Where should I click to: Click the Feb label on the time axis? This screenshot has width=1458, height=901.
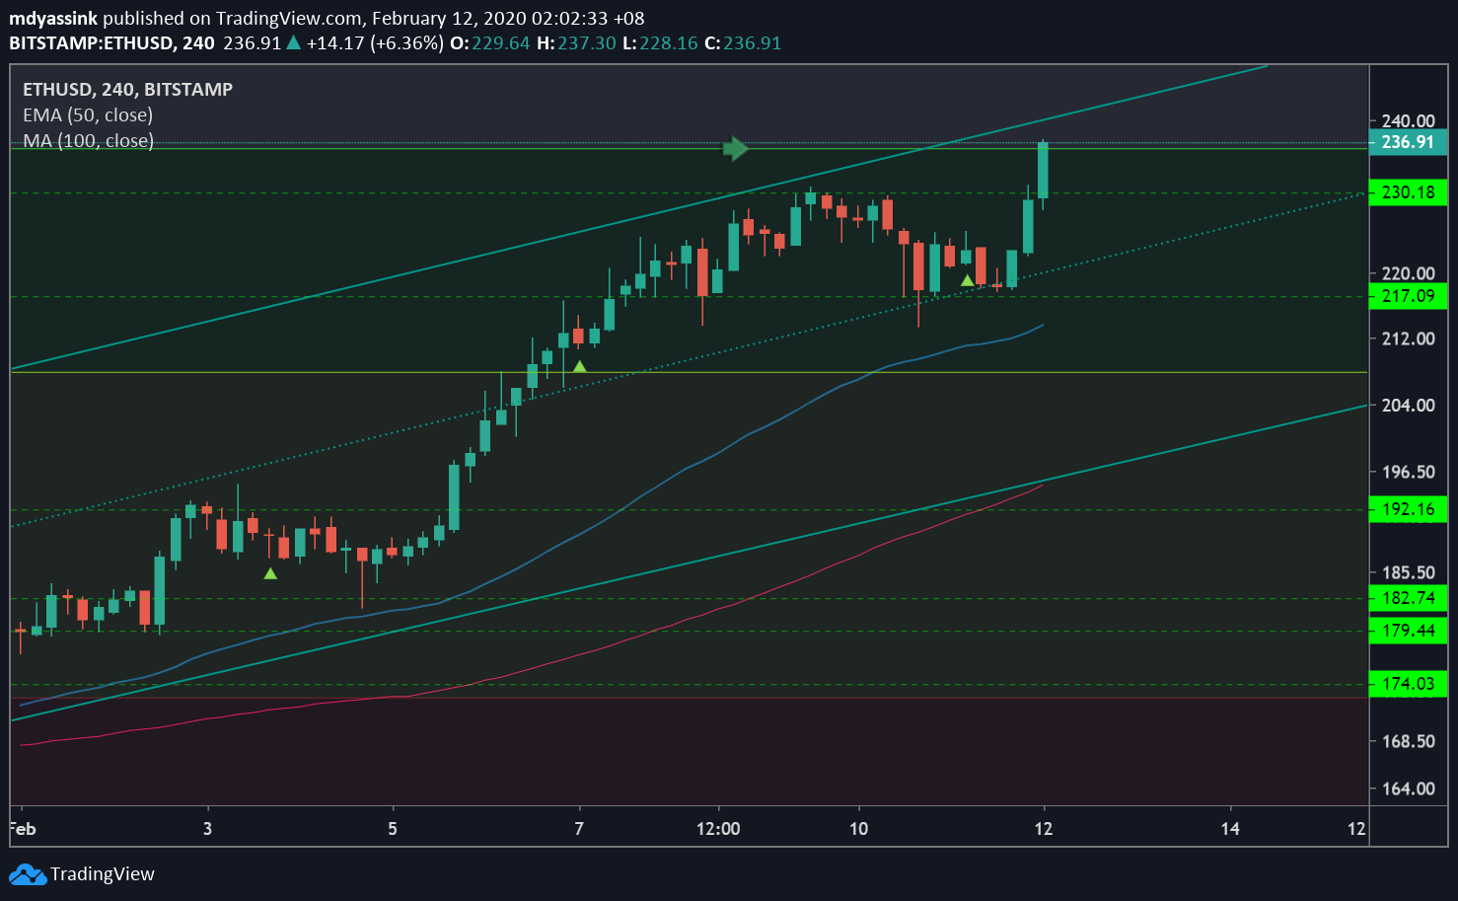[24, 829]
